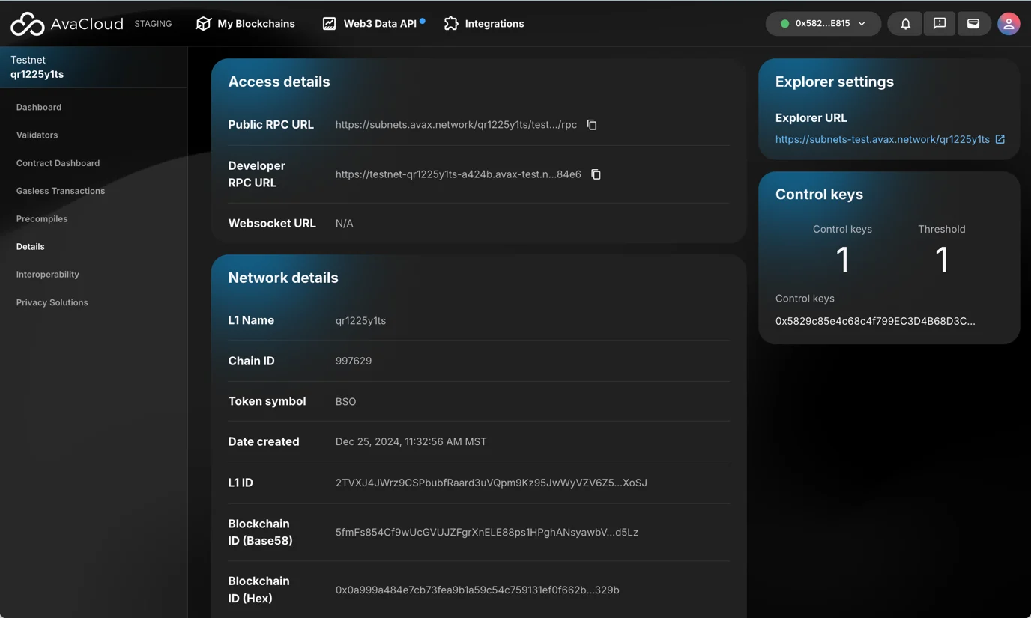Open My Blockchains in top navigation
1031x618 pixels.
pos(245,24)
